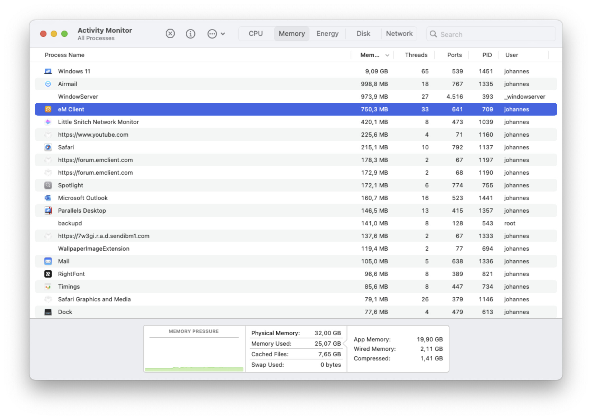This screenshot has height=419, width=592.
Task: Switch to the CPU tab
Action: [256, 34]
